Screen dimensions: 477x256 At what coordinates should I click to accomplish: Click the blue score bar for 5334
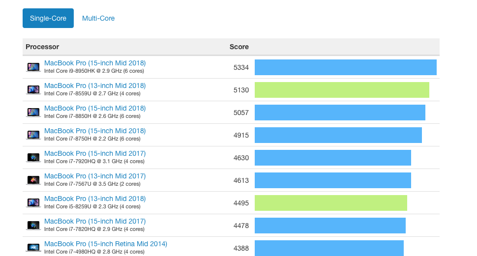(346, 67)
